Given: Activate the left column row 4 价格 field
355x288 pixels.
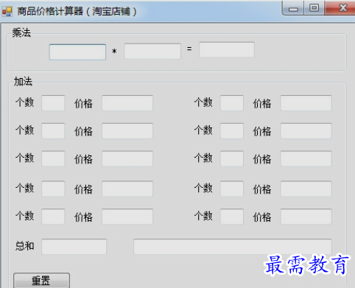Looking at the screenshot, I should tap(127, 189).
